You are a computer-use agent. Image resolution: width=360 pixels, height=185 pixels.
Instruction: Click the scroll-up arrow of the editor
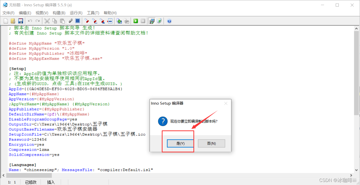357,28
